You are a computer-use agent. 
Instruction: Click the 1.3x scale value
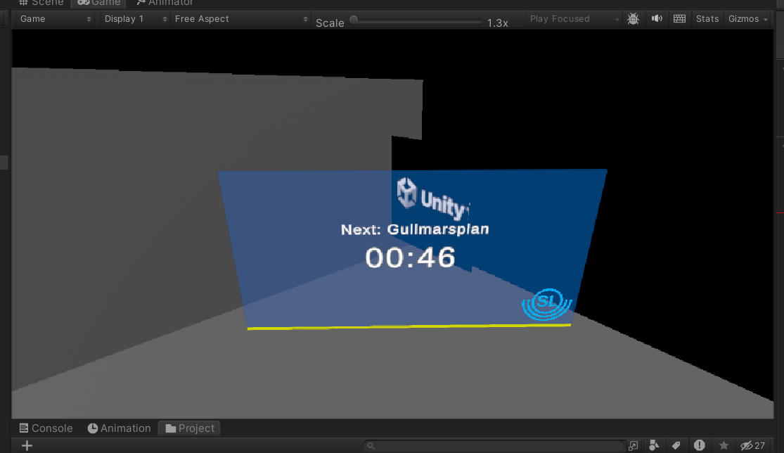[498, 23]
